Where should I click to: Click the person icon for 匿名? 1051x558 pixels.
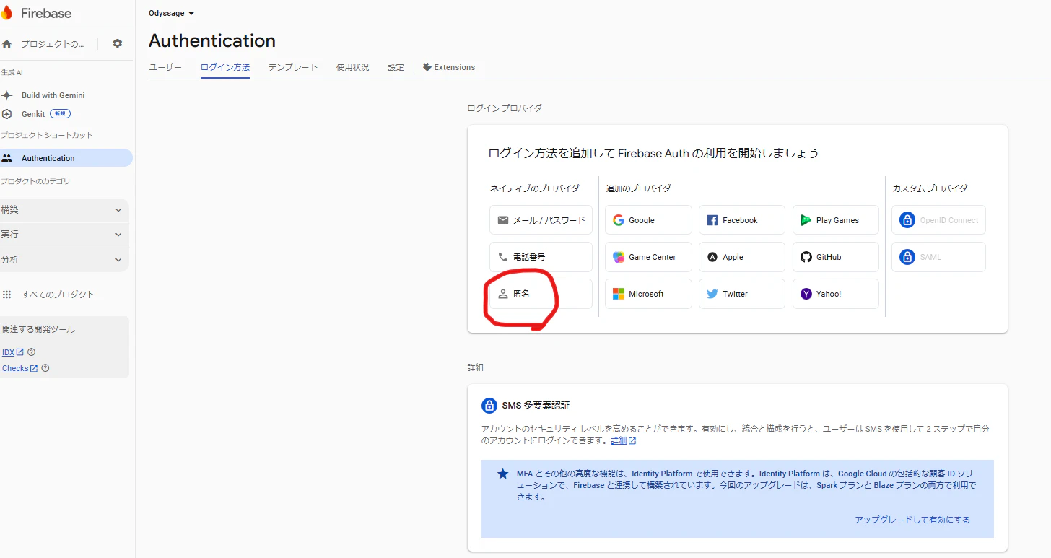pos(503,294)
